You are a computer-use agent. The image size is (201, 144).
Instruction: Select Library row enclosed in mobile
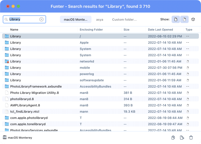(100, 68)
